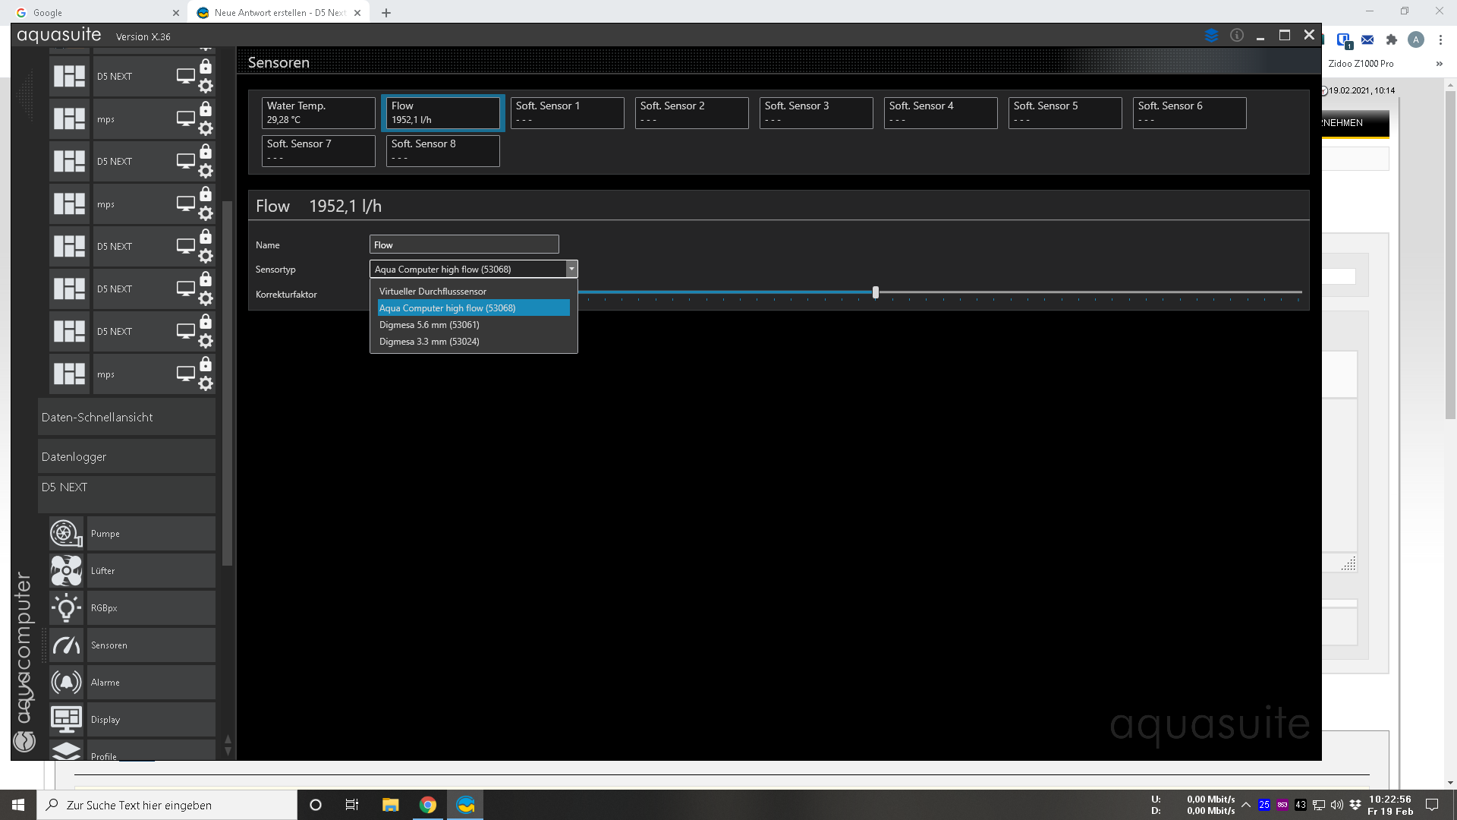Viewport: 1457px width, 820px height.
Task: Open the Pumpe settings icon
Action: pyautogui.click(x=66, y=534)
